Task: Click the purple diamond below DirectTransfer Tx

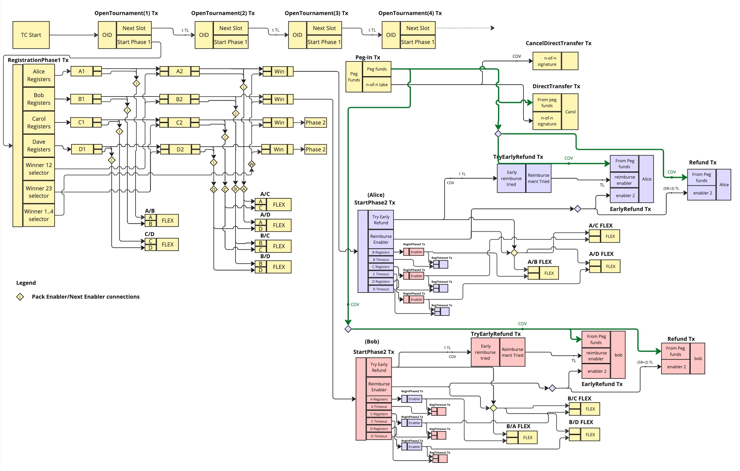Action: (498, 134)
